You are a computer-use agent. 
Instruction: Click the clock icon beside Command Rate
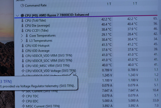pos(22,6)
